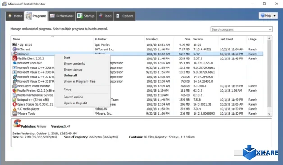Click the Notepad++ program icon
Viewport: 283px width, 165px height.
[x=14, y=100]
